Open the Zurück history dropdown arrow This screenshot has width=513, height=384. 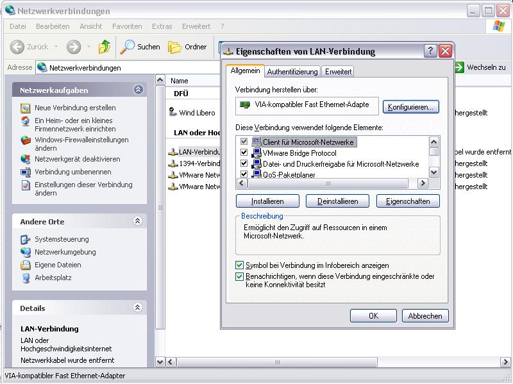tap(56, 47)
